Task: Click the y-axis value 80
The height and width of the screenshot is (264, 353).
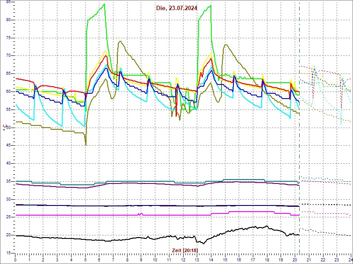Action: (x=8, y=20)
